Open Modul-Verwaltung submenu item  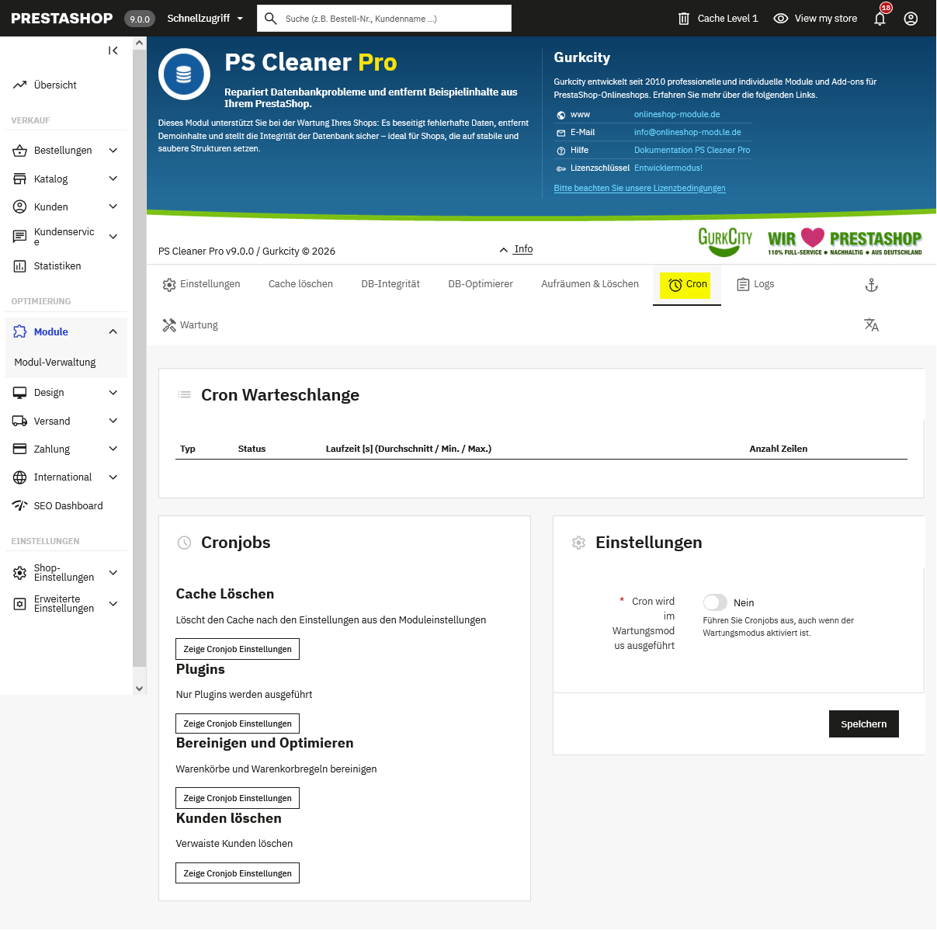[x=55, y=363]
